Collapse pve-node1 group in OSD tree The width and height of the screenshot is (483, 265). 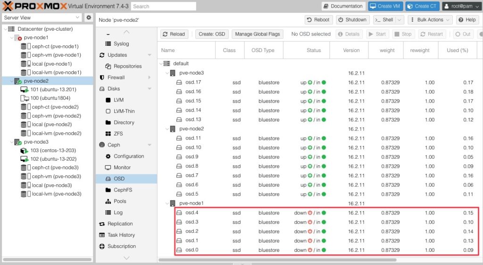[167, 203]
